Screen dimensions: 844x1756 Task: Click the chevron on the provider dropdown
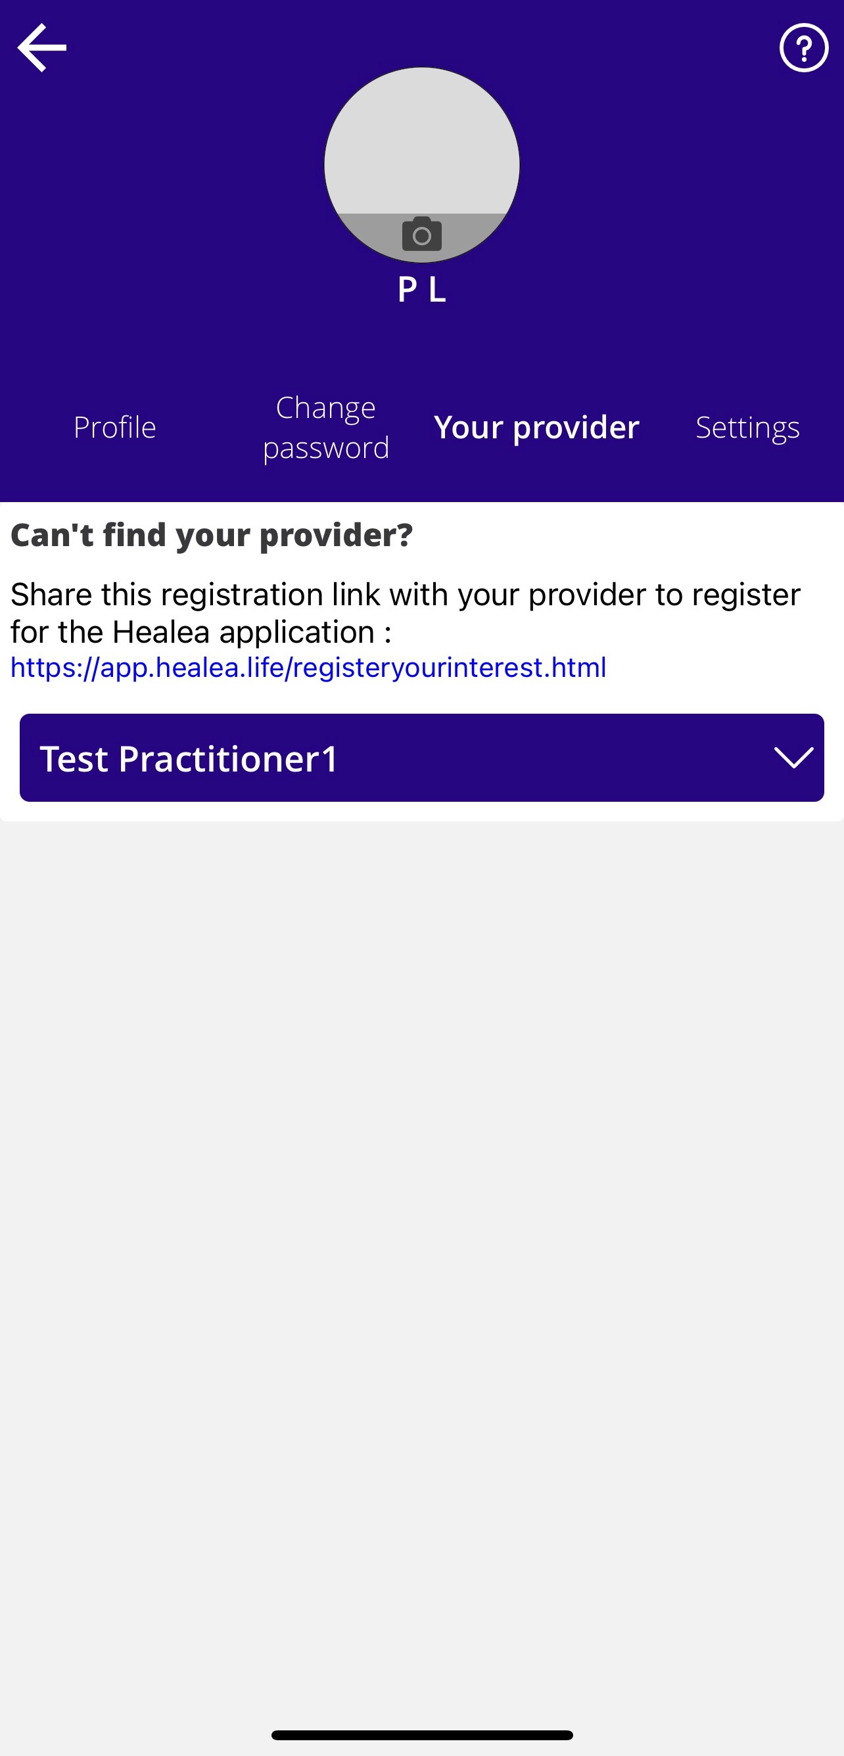[793, 758]
